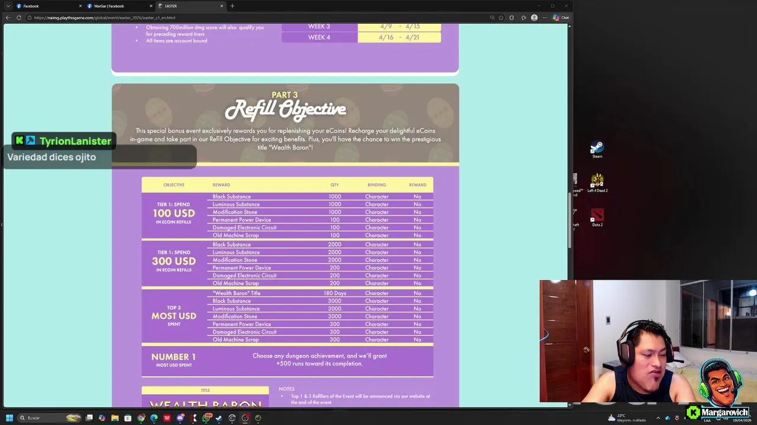Close the EASTER tab
The image size is (757, 425).
pyautogui.click(x=222, y=6)
